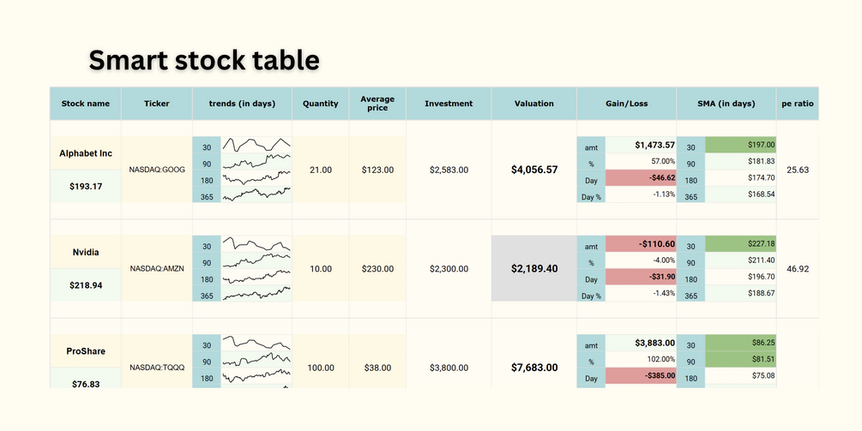Click the Gain/Loss column header
Screen dimensions: 862x431
click(x=627, y=104)
